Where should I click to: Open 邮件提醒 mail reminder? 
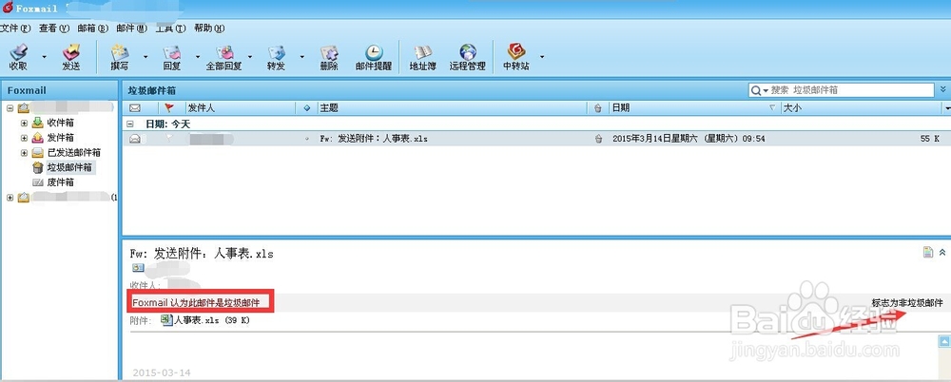[374, 58]
